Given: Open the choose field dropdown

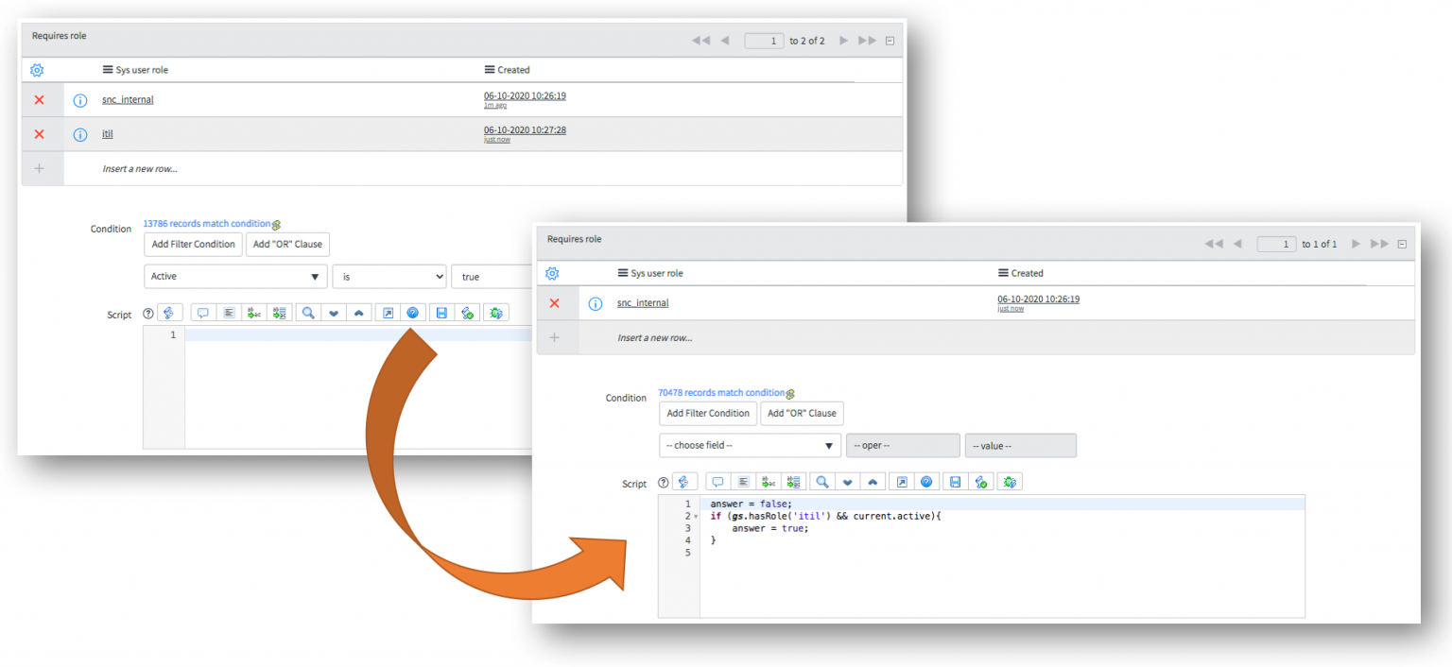Looking at the screenshot, I should [750, 445].
